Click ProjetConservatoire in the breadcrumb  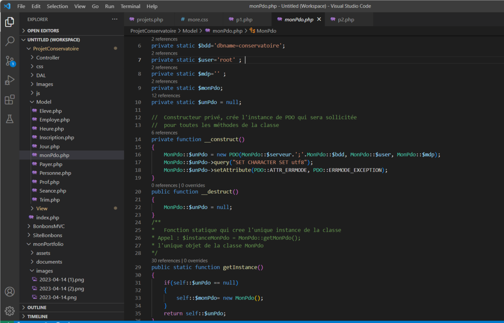point(153,31)
